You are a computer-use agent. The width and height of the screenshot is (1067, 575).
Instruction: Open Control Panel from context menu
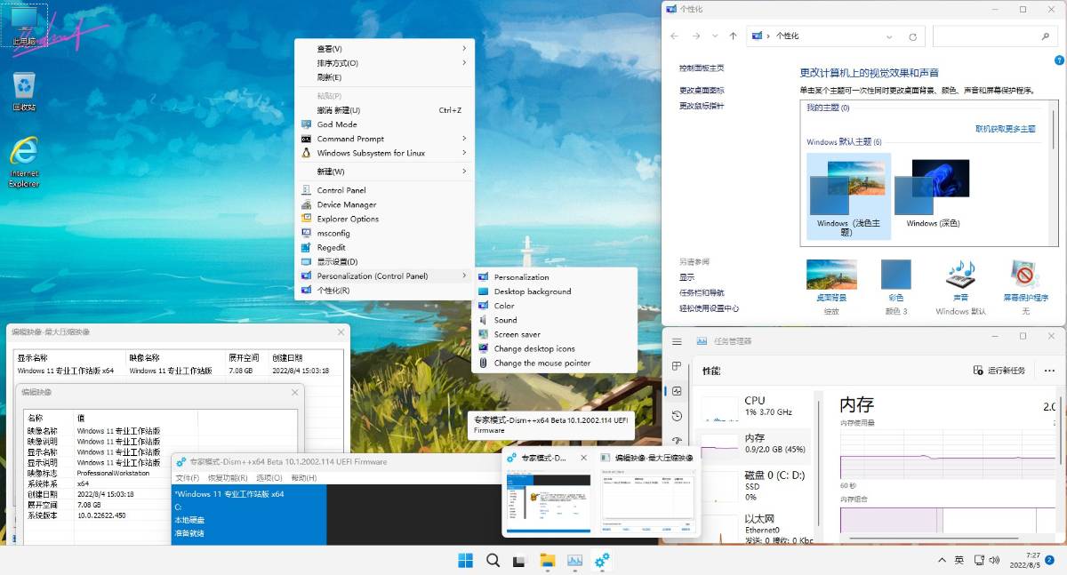click(384, 190)
